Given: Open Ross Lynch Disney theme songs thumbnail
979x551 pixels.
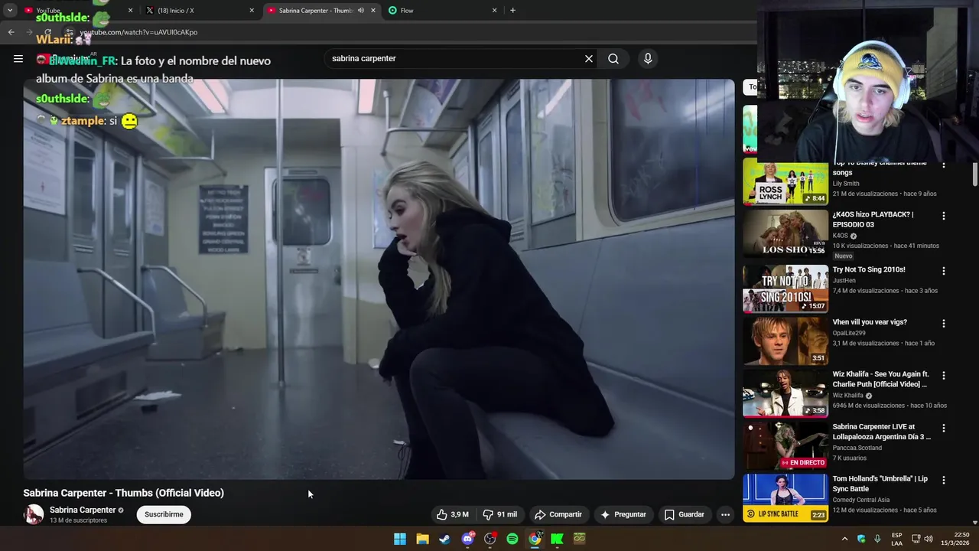Looking at the screenshot, I should point(785,182).
